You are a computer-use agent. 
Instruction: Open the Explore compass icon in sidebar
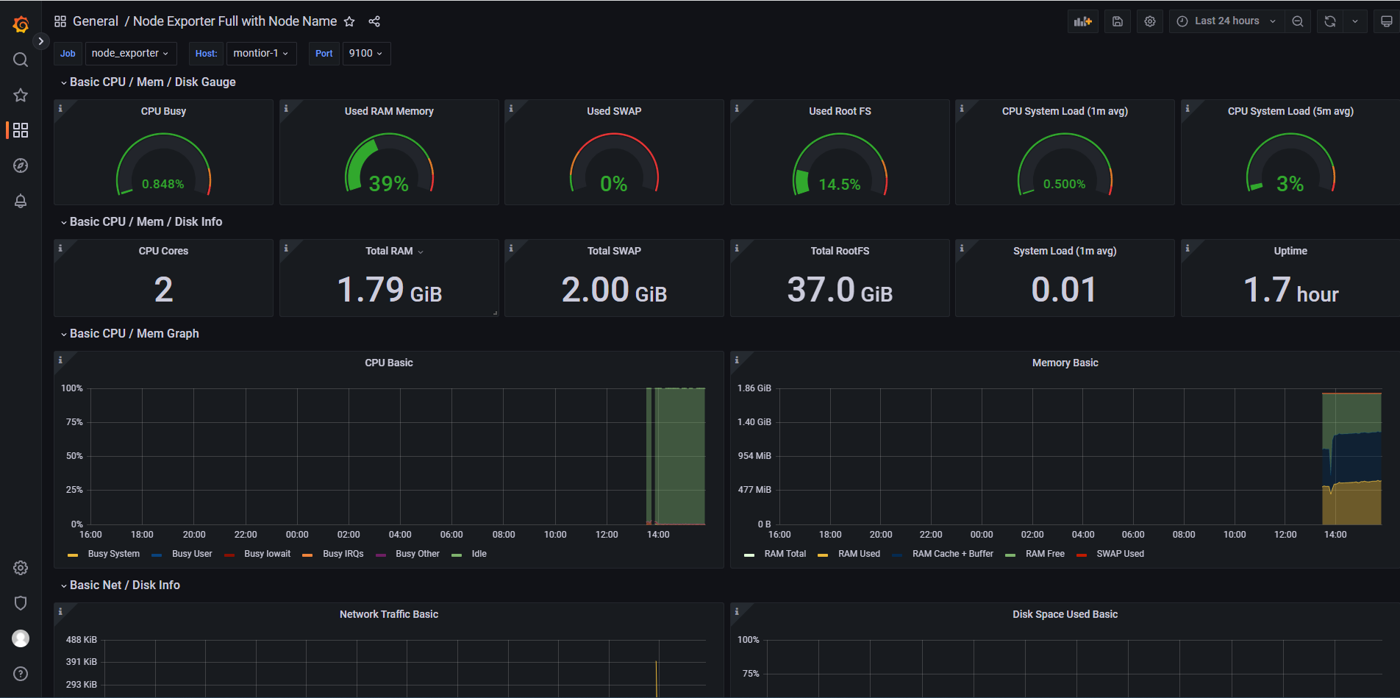pos(21,165)
